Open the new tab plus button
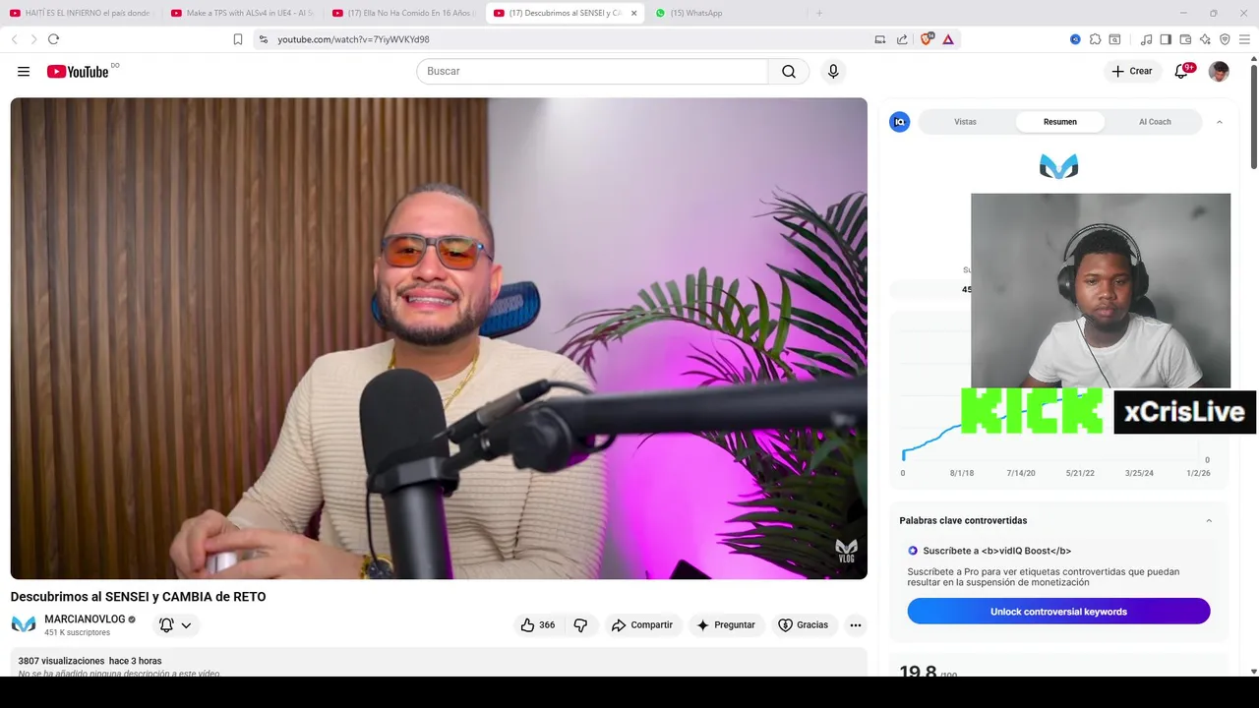This screenshot has width=1259, height=708. click(819, 13)
